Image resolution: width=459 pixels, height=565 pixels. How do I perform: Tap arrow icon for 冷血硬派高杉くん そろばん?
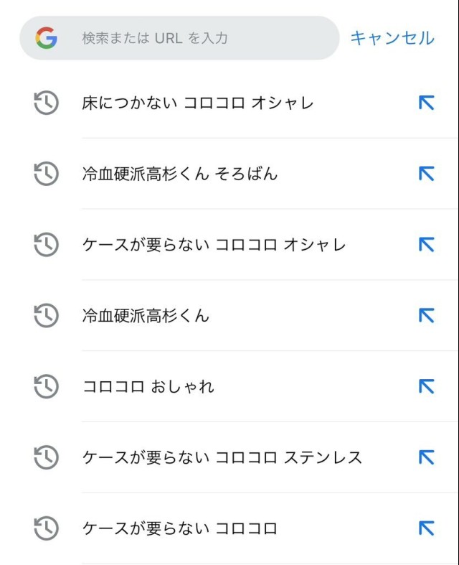point(426,174)
